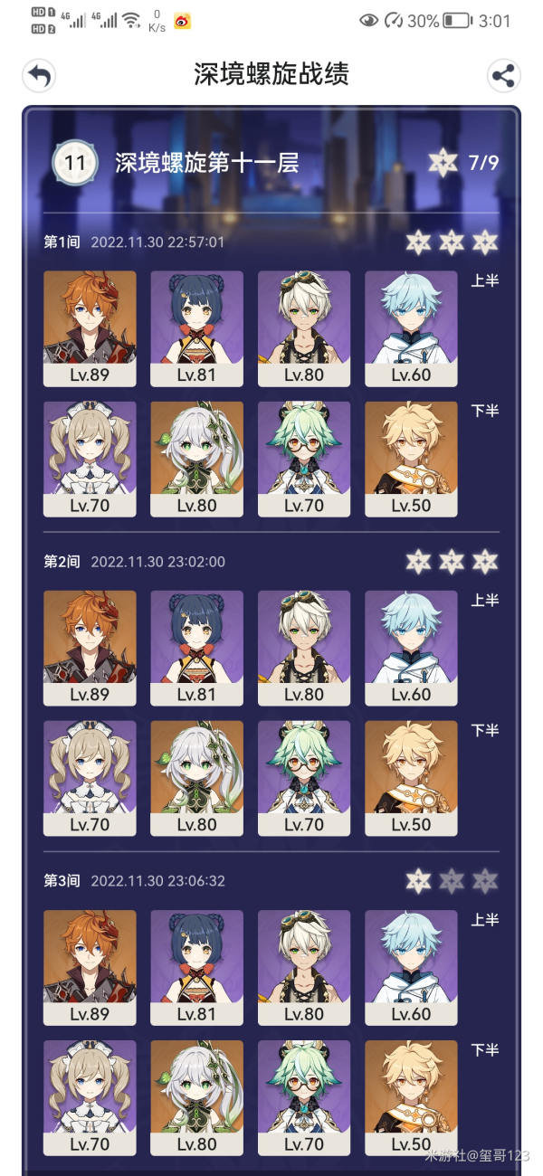The height and width of the screenshot is (1176, 543).
Task: Open Lv.60 blue-haired character in chamber 1
Action: coord(411,329)
